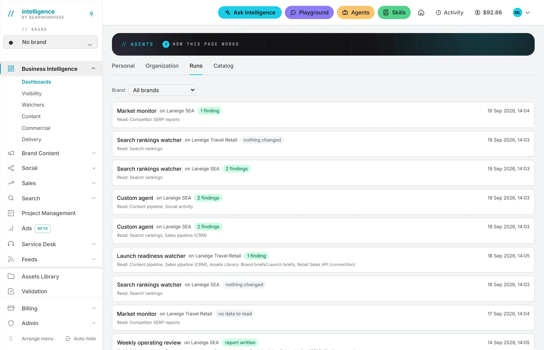The image size is (544, 350).
Task: Switch to the Catalog tab
Action: point(223,66)
